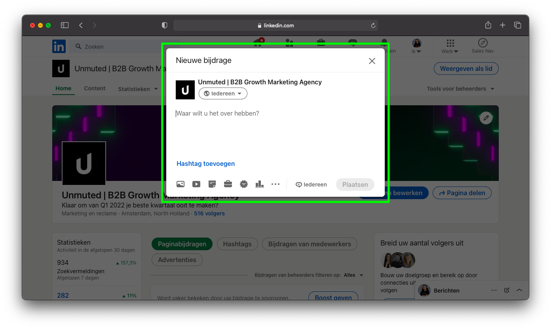Screen dimensions: 551x329
Task: Select the Paginabijdragen filter pill
Action: 182,244
